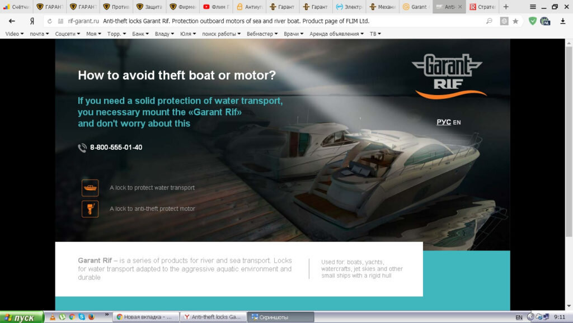Expand the Аренда объявления bookmarks folder
The height and width of the screenshot is (323, 573).
click(x=336, y=34)
